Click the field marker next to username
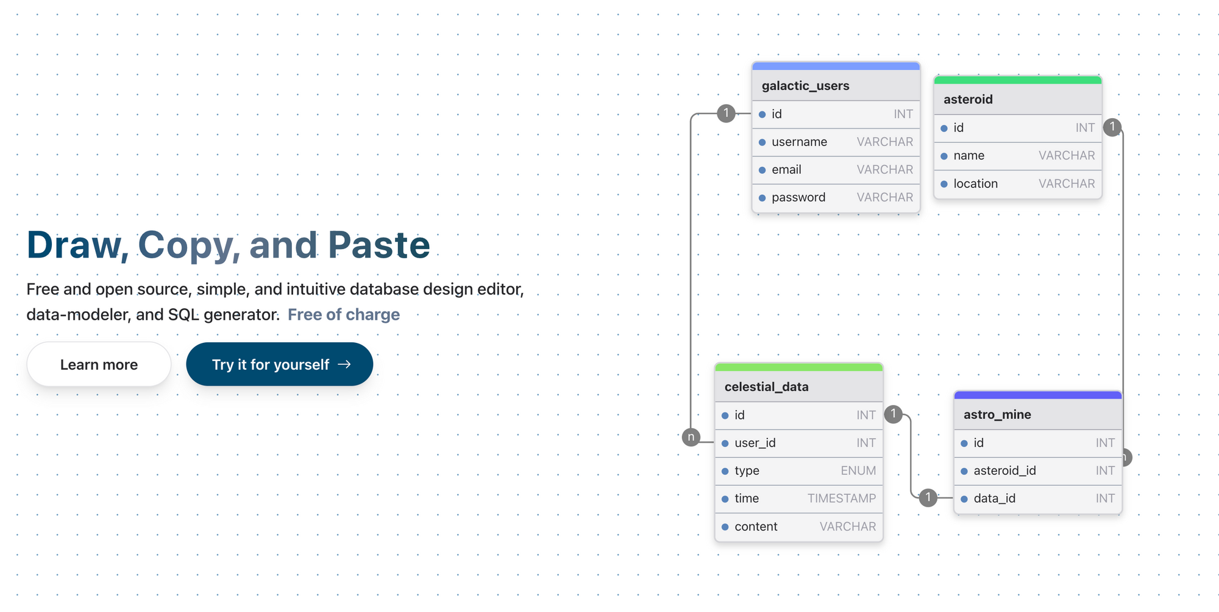This screenshot has width=1219, height=612. (761, 142)
